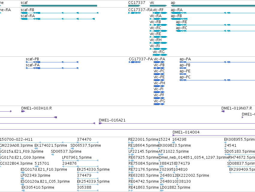Select the vlc-RB transcript label

click(x=155, y=22)
